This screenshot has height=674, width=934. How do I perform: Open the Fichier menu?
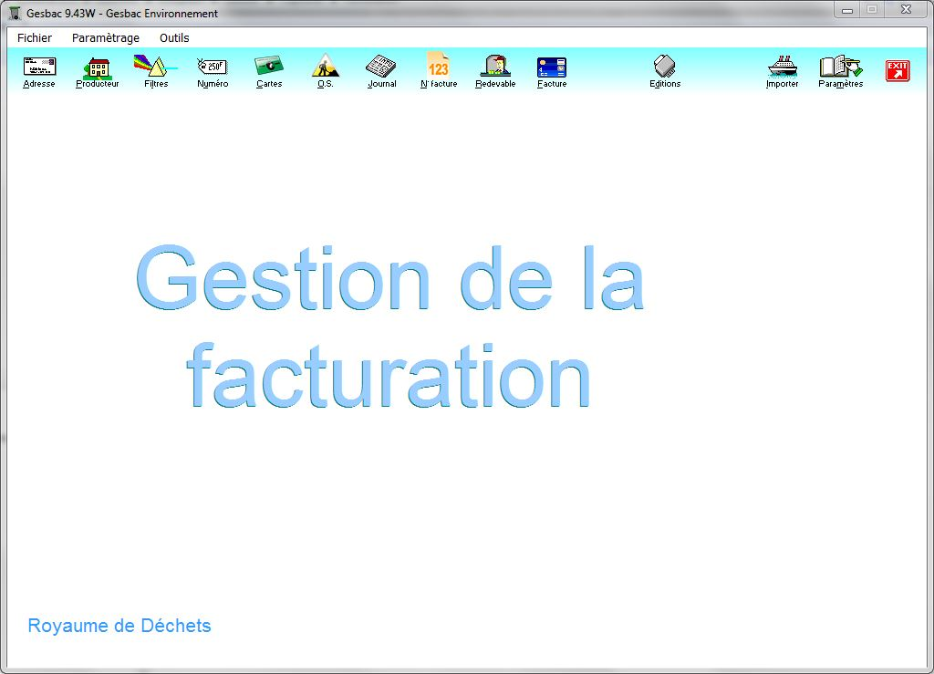tap(35, 38)
